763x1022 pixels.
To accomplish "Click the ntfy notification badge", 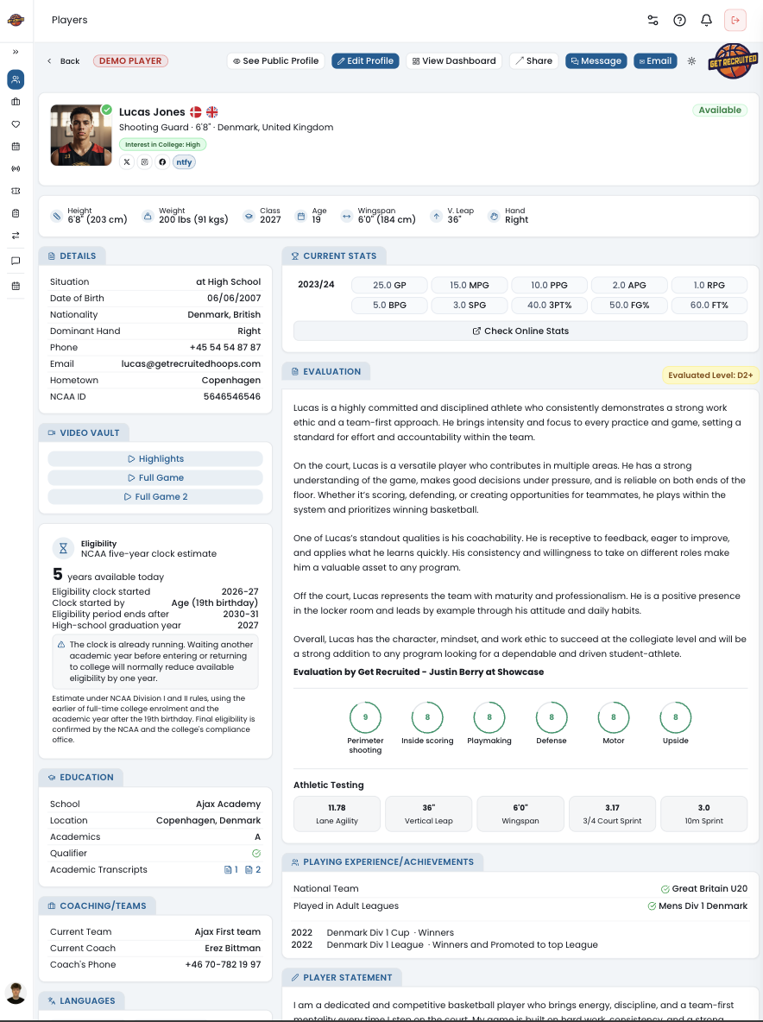I will click(185, 162).
